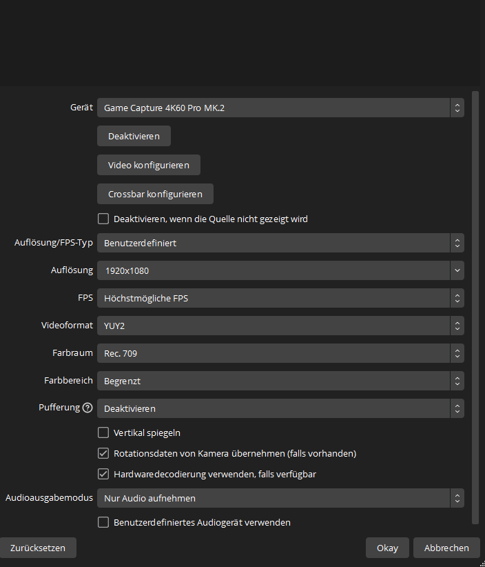Enable 'Deaktivieren, wenn die Quelle nicht gezeigt wird'
Viewport: 485px width, 567px height.
tap(103, 219)
